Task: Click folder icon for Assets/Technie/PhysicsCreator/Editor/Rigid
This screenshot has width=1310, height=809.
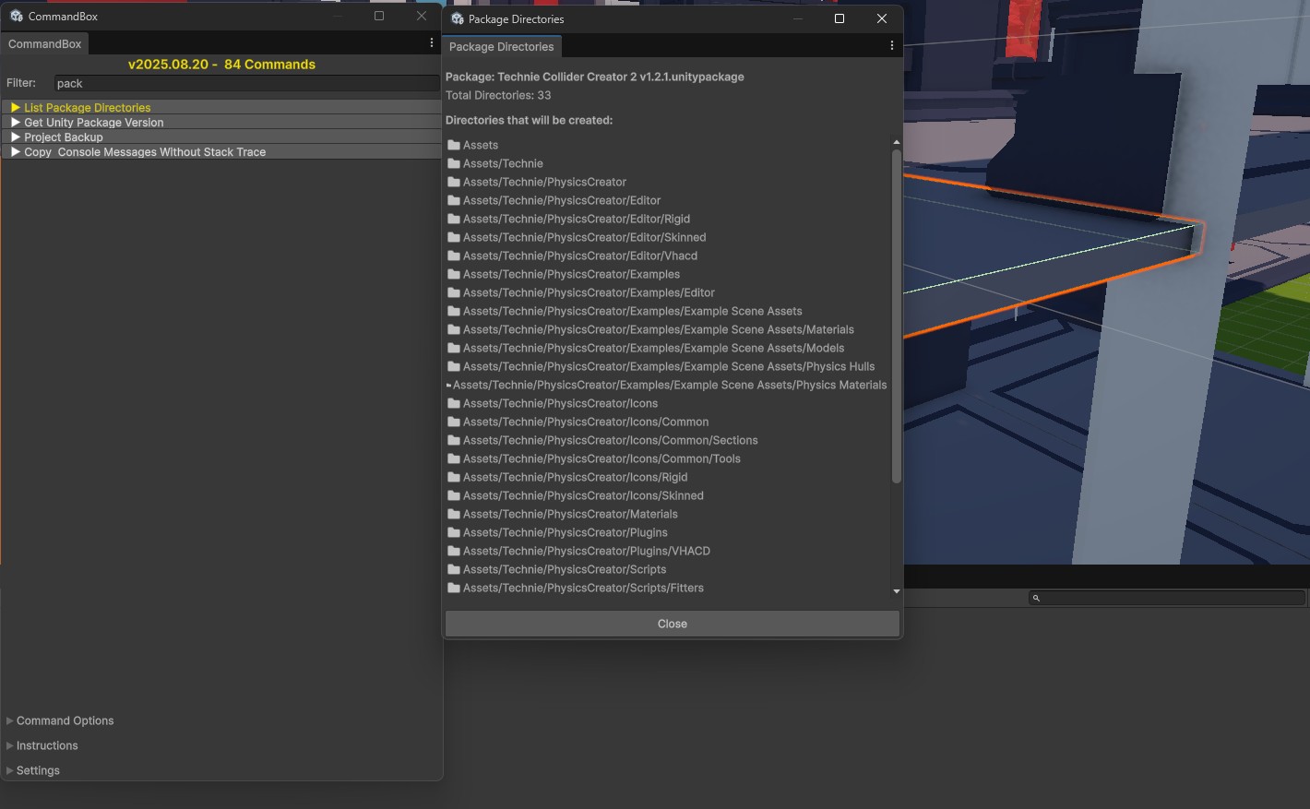Action: [454, 219]
